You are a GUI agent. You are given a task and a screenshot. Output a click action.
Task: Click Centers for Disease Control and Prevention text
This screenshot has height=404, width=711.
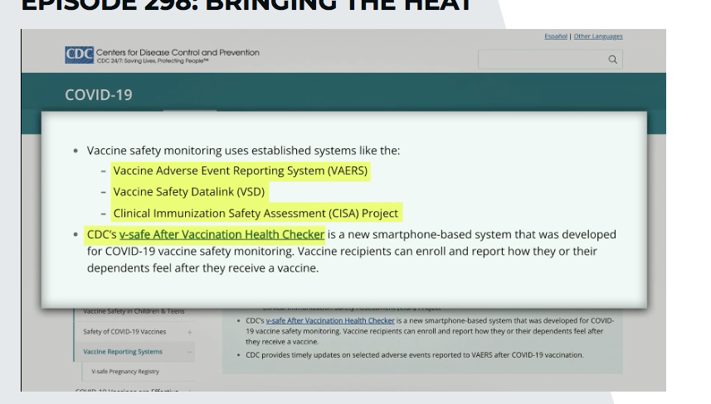178,52
